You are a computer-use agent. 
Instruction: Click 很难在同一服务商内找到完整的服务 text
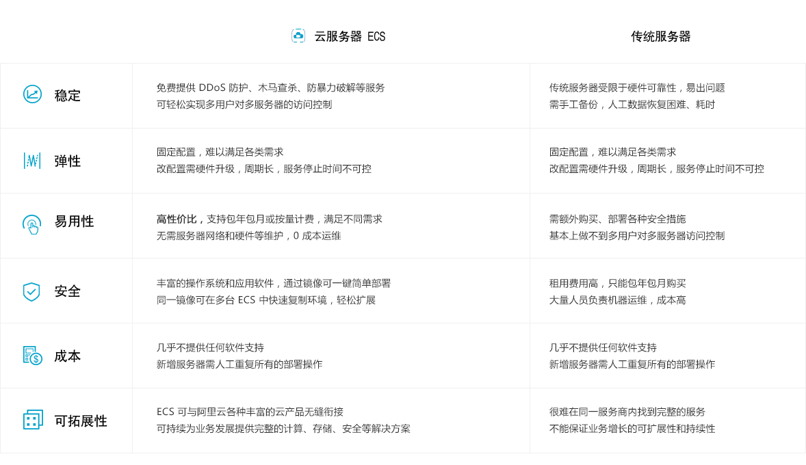click(627, 412)
